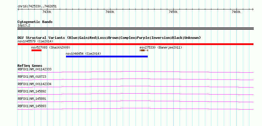The width and height of the screenshot is (262, 126).
Task: Click the nsv527093 (Shaikh2009) label
Action: (51, 47)
